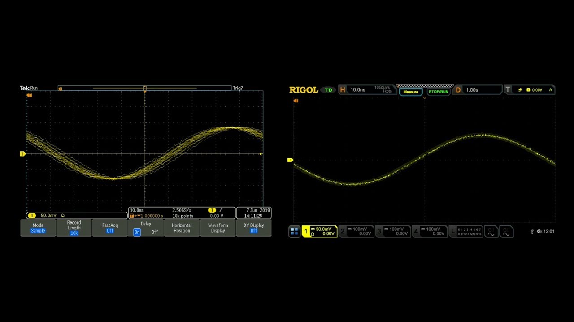Click Rigol trigger sweep mode A indicator
574x322 pixels.
[x=551, y=90]
